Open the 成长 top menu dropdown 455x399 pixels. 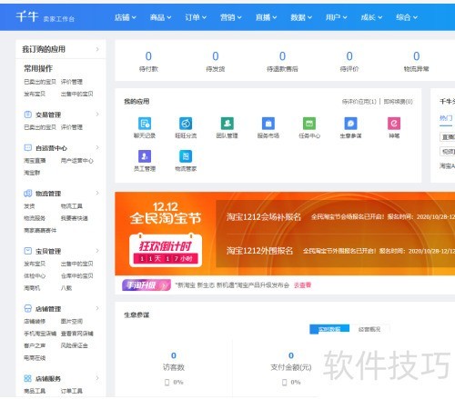(371, 17)
